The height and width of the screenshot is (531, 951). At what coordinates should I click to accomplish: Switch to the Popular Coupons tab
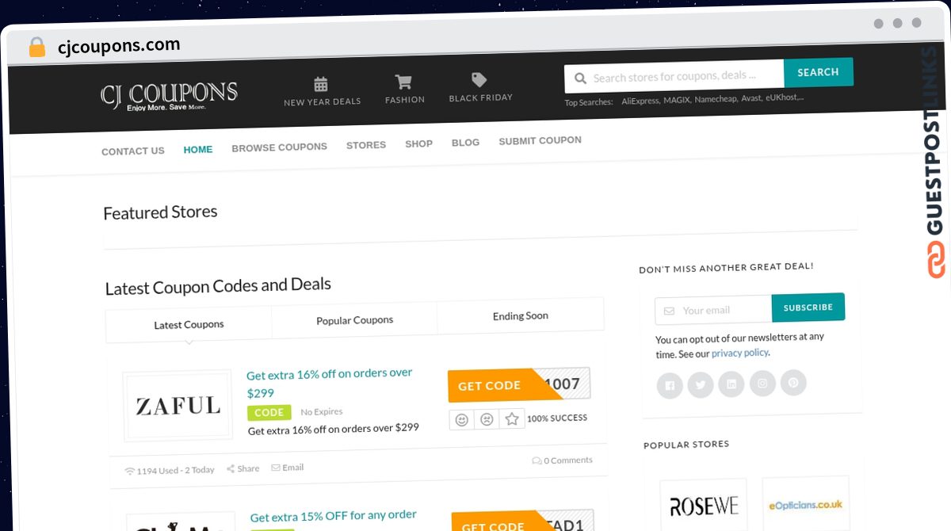coord(354,320)
